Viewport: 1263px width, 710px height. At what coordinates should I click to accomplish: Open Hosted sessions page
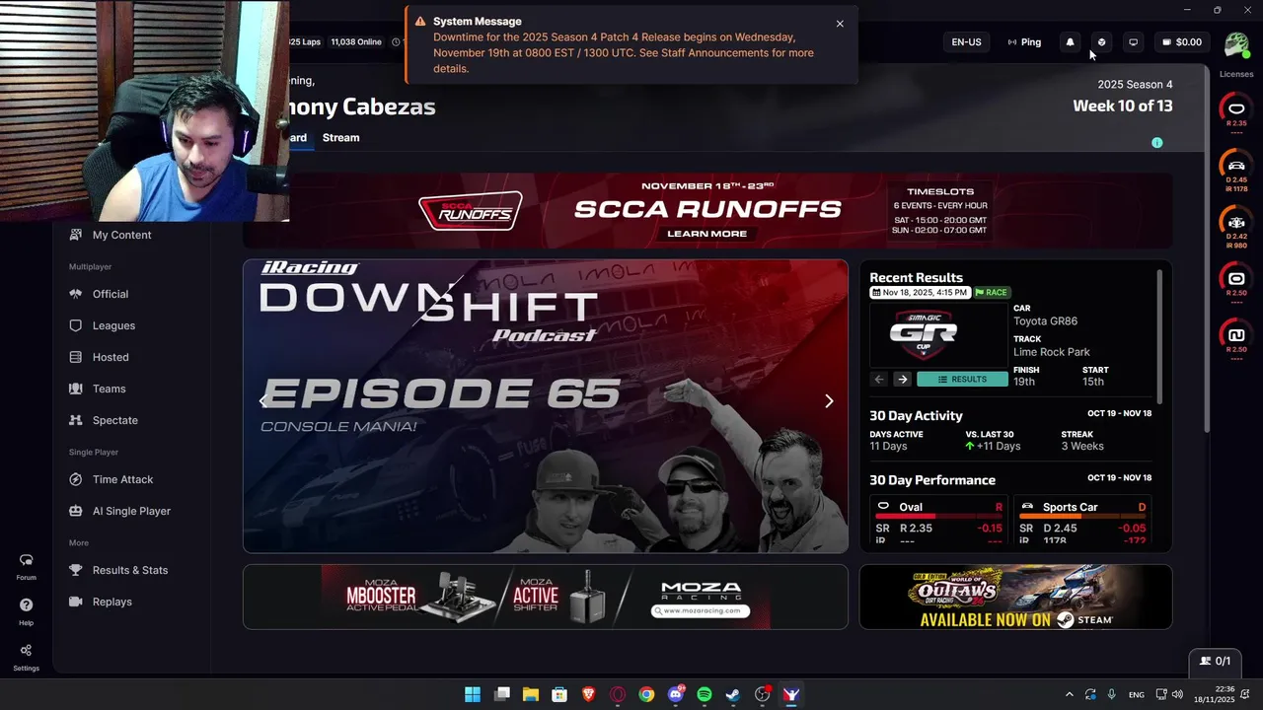[x=100, y=357]
